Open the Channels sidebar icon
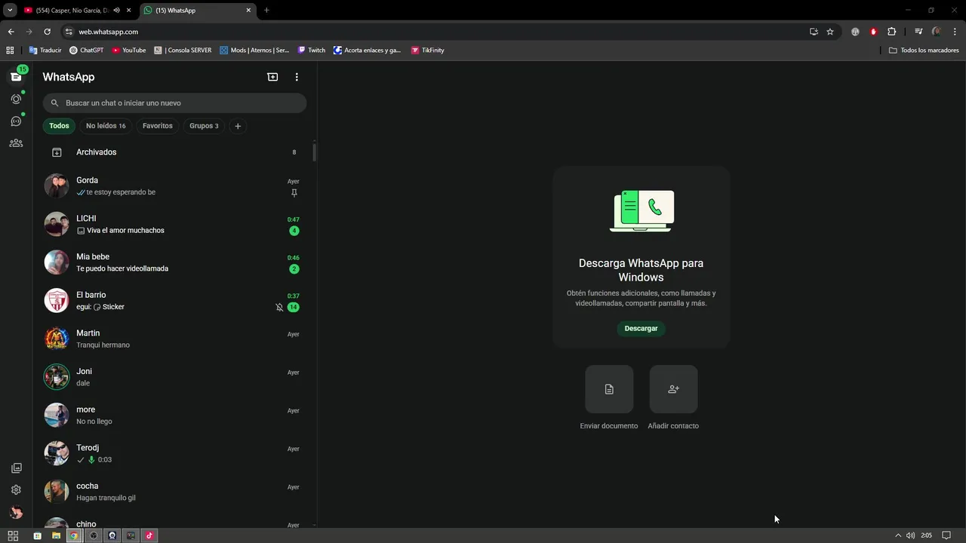This screenshot has width=966, height=543. pos(16,121)
